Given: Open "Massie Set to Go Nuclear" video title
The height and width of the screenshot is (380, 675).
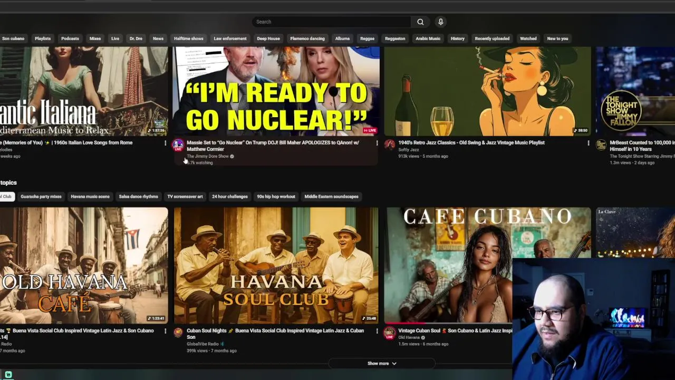Looking at the screenshot, I should [273, 146].
